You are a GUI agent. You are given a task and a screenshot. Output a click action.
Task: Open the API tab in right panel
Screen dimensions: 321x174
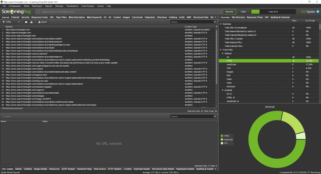(266, 18)
